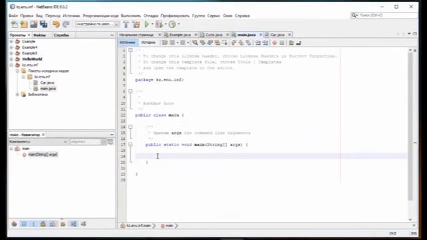Click the Stop Macro Recording icon
Viewport: 427px width, 240px height.
tap(282, 43)
